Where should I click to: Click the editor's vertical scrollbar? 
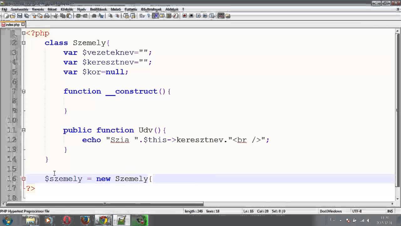tap(398, 110)
